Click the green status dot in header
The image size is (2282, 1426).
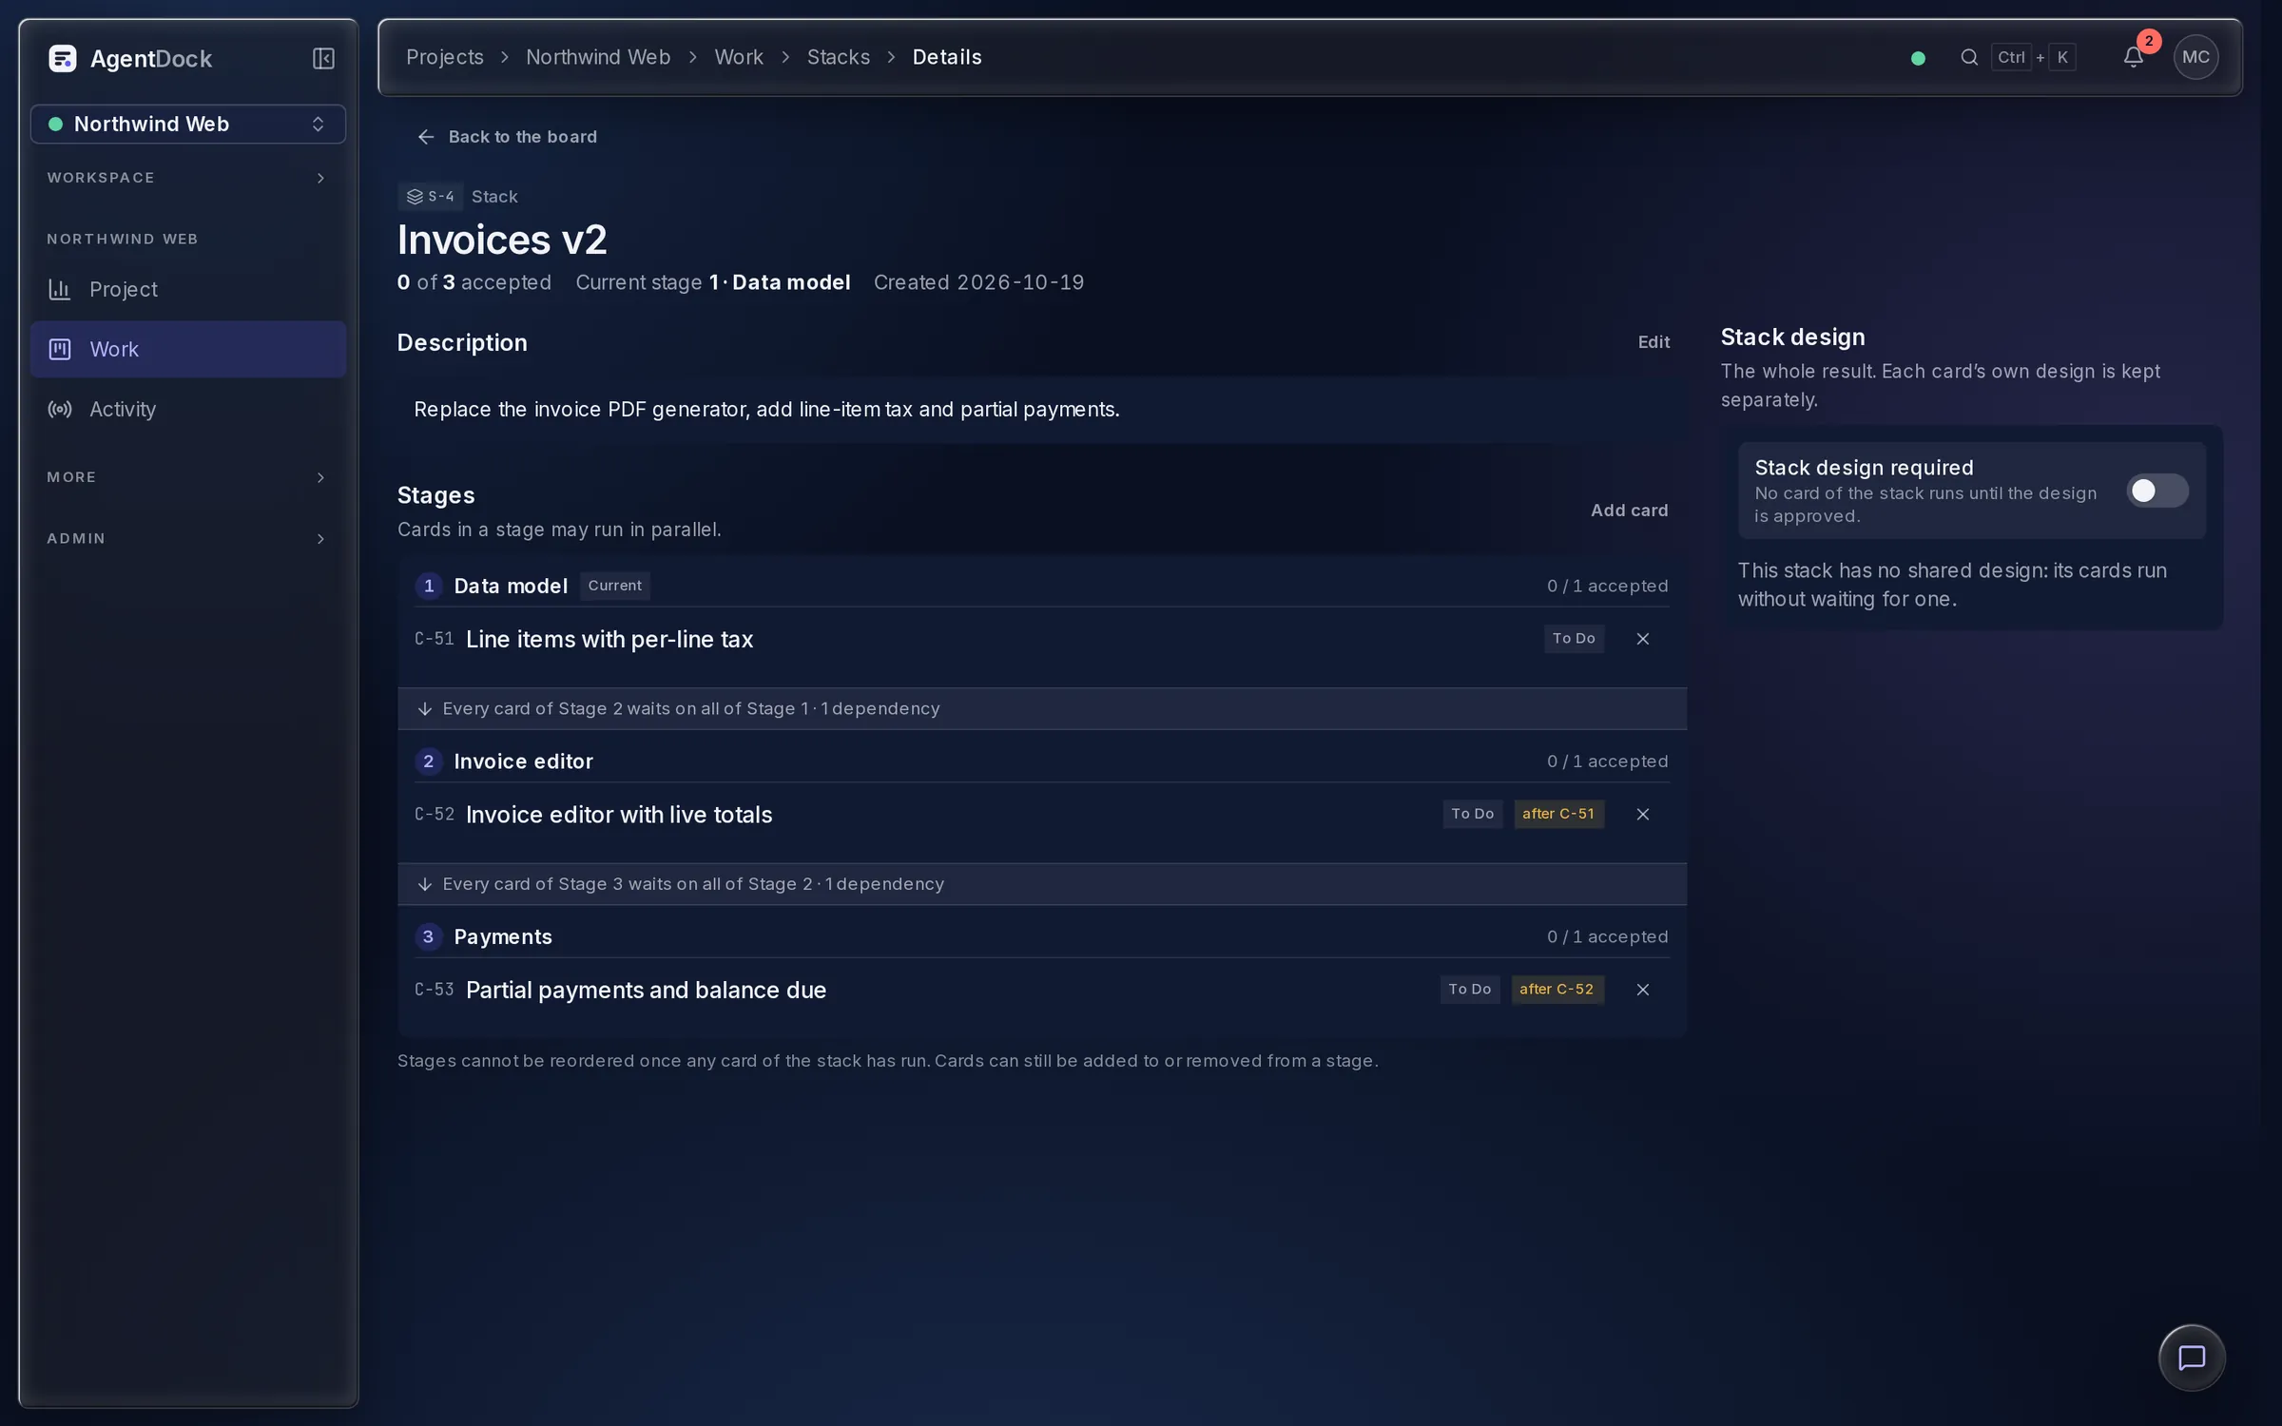tap(1918, 58)
